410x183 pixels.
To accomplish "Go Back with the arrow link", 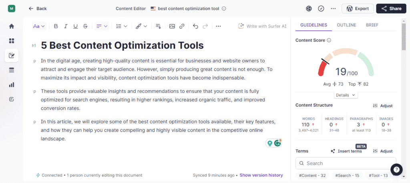I will [38, 8].
